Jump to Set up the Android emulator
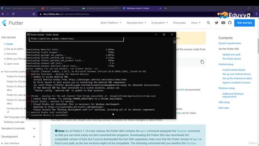 pyautogui.click(x=237, y=78)
